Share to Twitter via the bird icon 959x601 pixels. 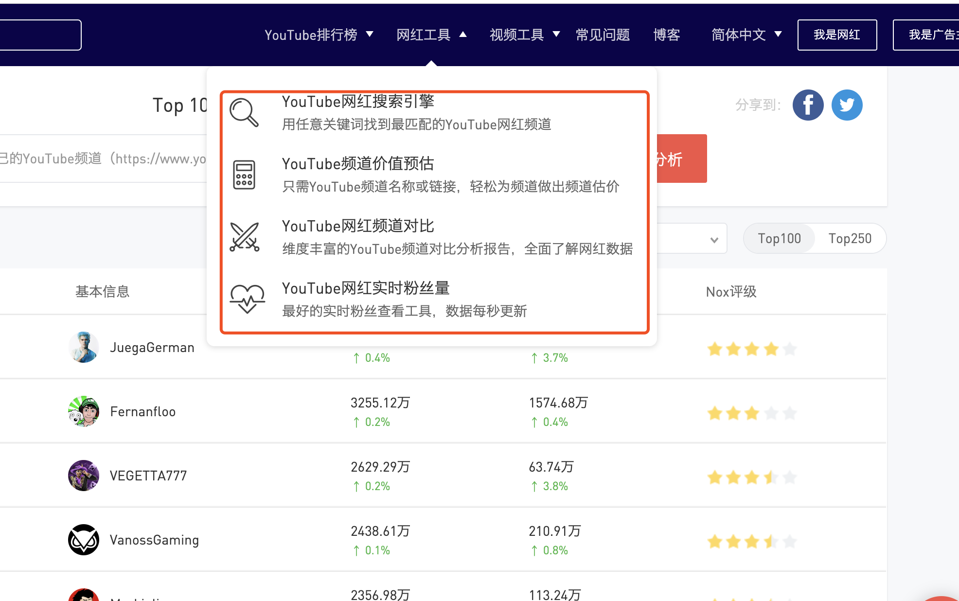pos(847,105)
